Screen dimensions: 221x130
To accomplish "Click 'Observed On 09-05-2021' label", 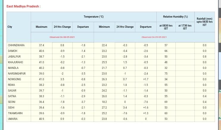I will 154,37.
